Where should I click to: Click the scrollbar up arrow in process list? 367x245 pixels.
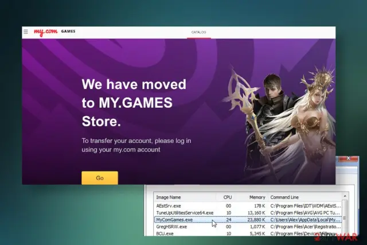[345, 196]
